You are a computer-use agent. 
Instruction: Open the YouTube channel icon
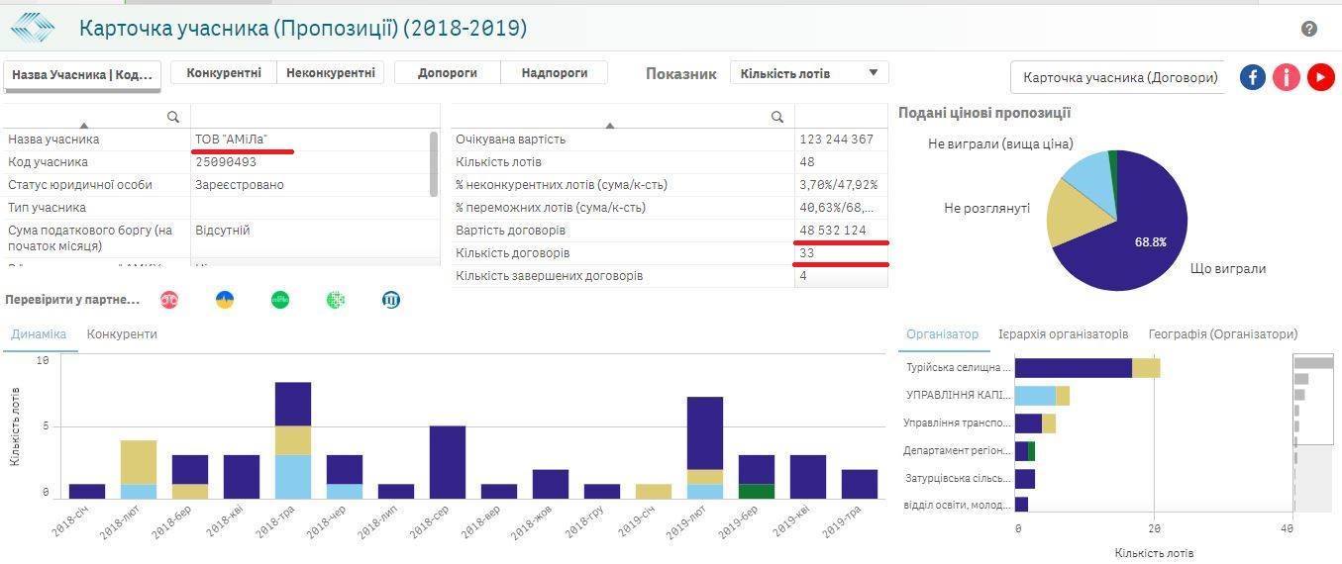[x=1320, y=77]
